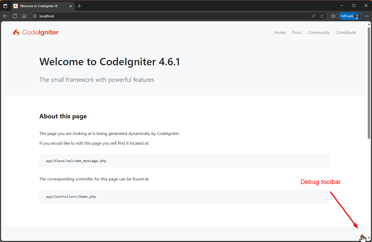Click the app/Controllers/Home.php path text
The height and width of the screenshot is (242, 372).
point(71,197)
